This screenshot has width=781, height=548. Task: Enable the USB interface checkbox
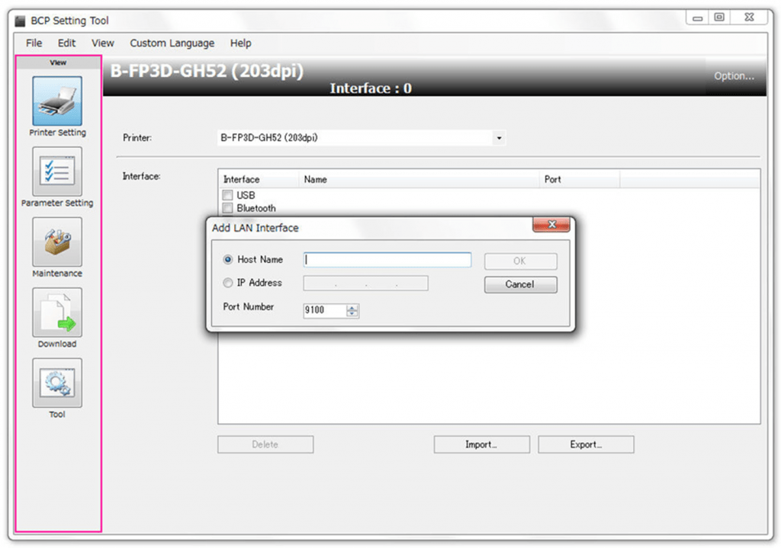[227, 195]
